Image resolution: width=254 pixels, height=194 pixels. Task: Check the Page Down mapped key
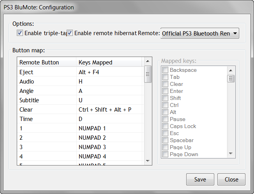point(165,154)
